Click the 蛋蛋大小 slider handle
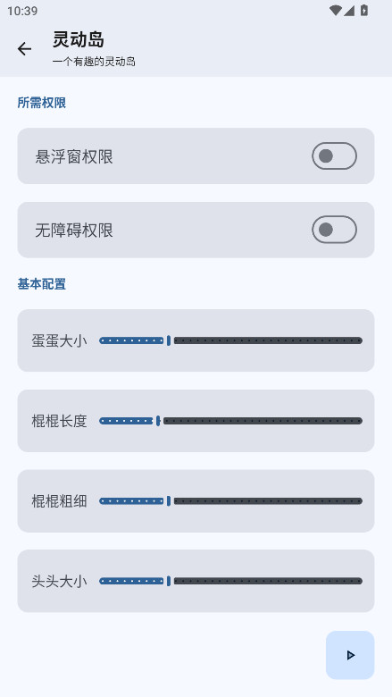 tap(169, 340)
